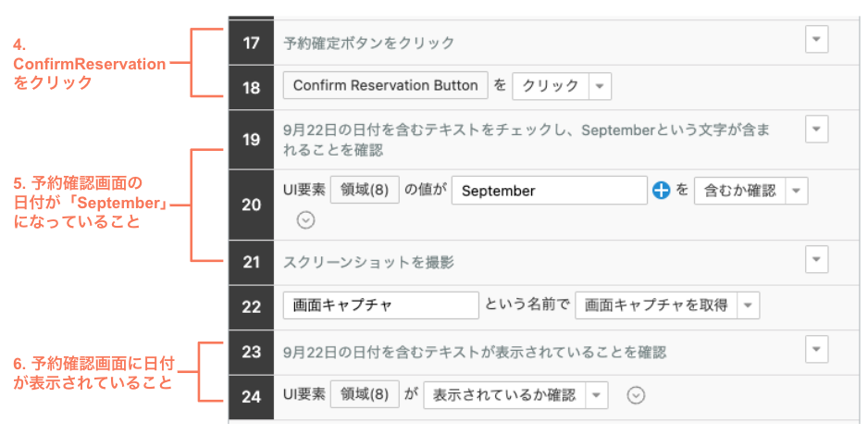Click the blue plus icon beside September field
Screen dimensions: 868x435
point(661,191)
